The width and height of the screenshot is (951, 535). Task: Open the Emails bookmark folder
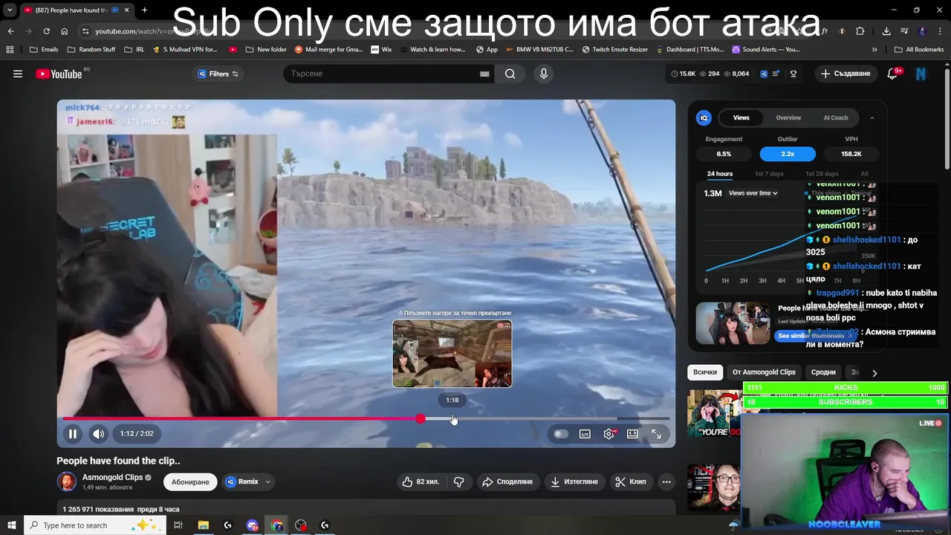(44, 50)
